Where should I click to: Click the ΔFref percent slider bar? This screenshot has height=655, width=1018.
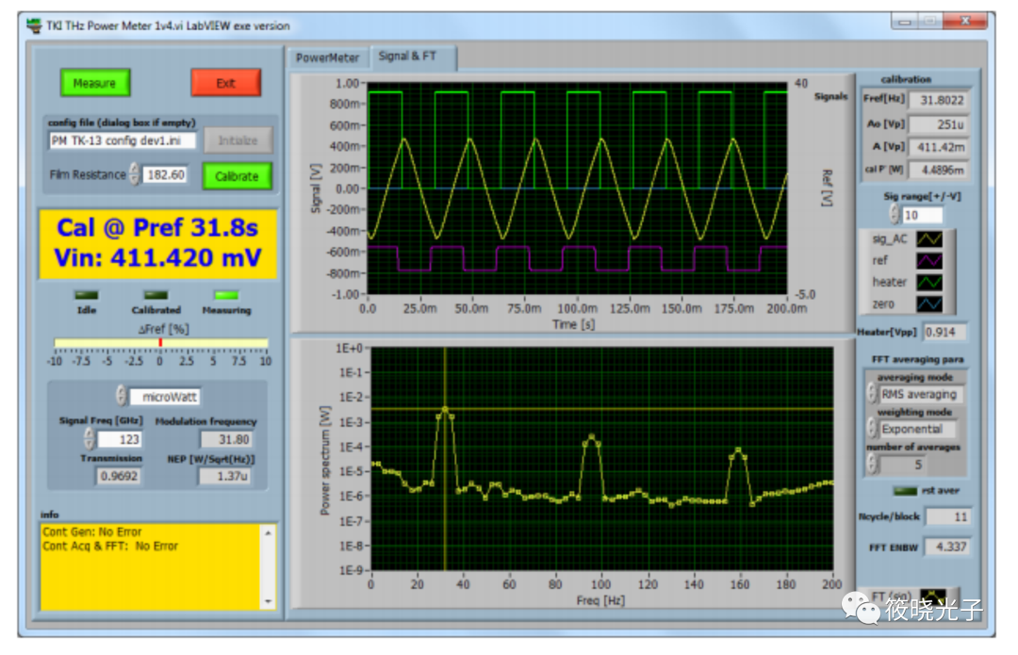tap(161, 342)
